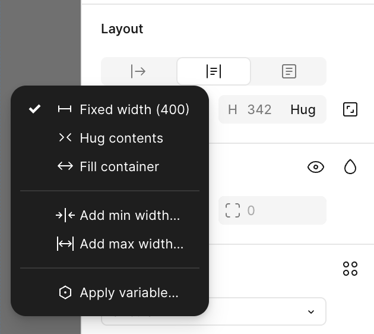Click the height value 342 field
Image resolution: width=374 pixels, height=334 pixels.
click(259, 109)
